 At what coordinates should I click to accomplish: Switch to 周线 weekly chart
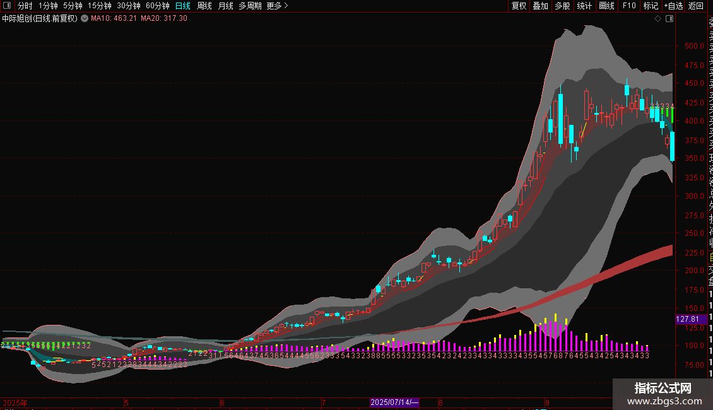(x=204, y=6)
